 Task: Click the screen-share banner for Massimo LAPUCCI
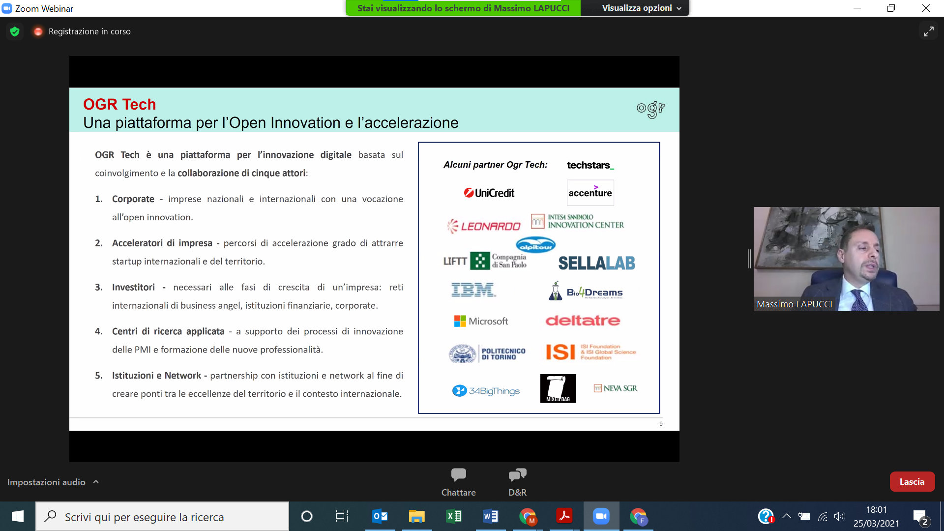pyautogui.click(x=463, y=8)
